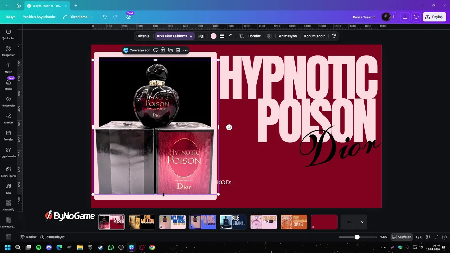Toggle the Sayfalar pages strip
The image size is (450, 253).
[x=401, y=237]
